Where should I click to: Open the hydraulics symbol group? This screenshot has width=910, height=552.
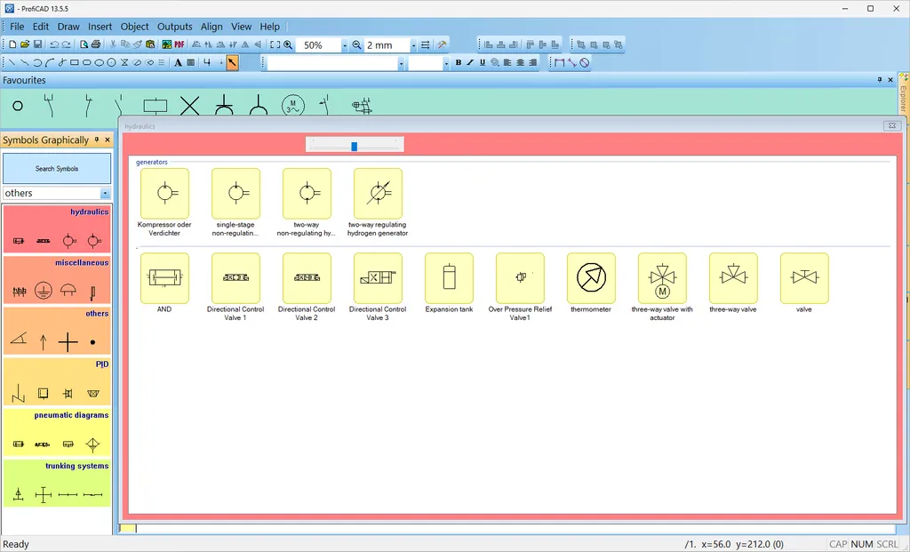pos(57,228)
